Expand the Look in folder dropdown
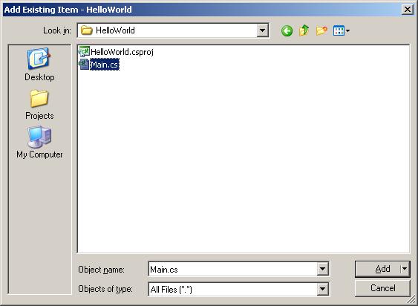Screen dimensions: 418x306 point(262,30)
